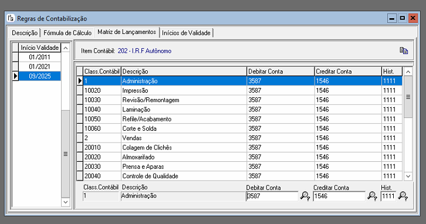Screen dimensions: 426x224
Task: Click the scroll up arrow of validity list
Action: point(66,48)
